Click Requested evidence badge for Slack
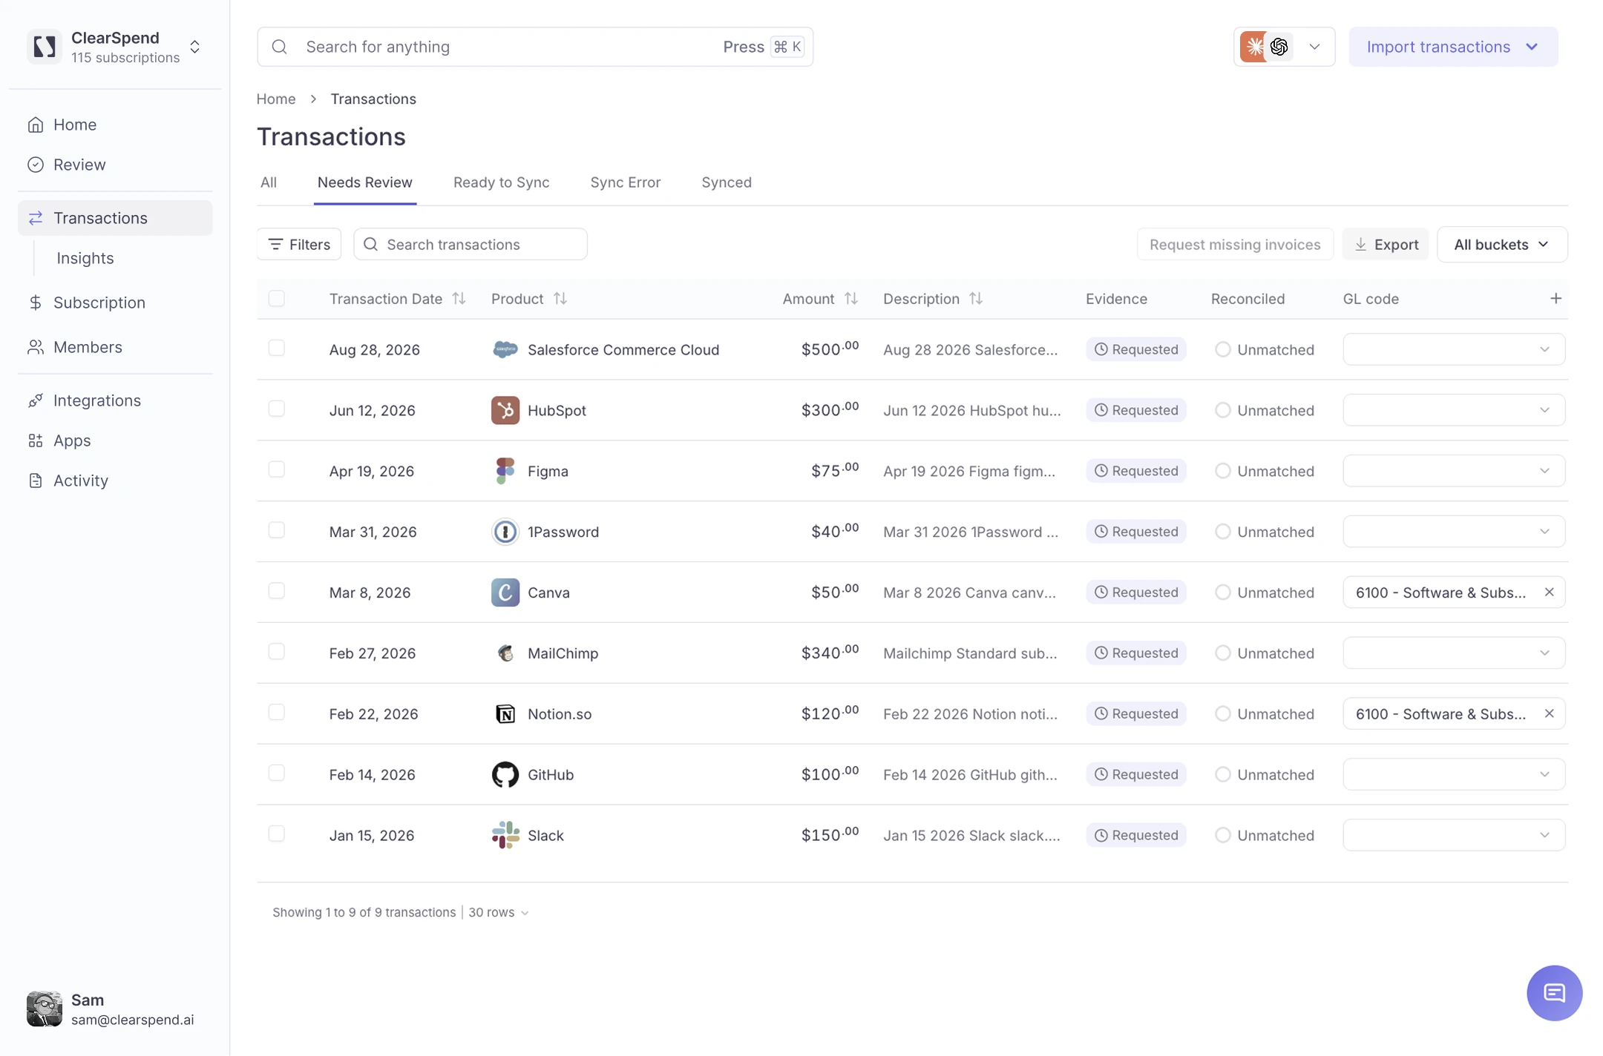1603x1056 pixels. (x=1136, y=836)
